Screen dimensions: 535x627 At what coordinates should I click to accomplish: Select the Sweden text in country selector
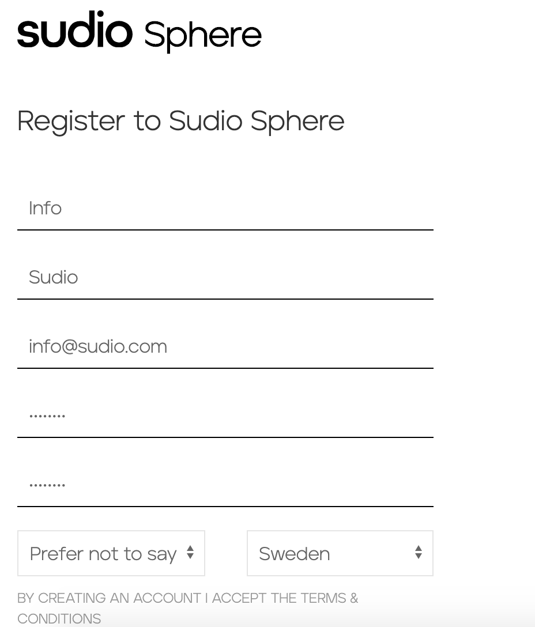pyautogui.click(x=295, y=554)
